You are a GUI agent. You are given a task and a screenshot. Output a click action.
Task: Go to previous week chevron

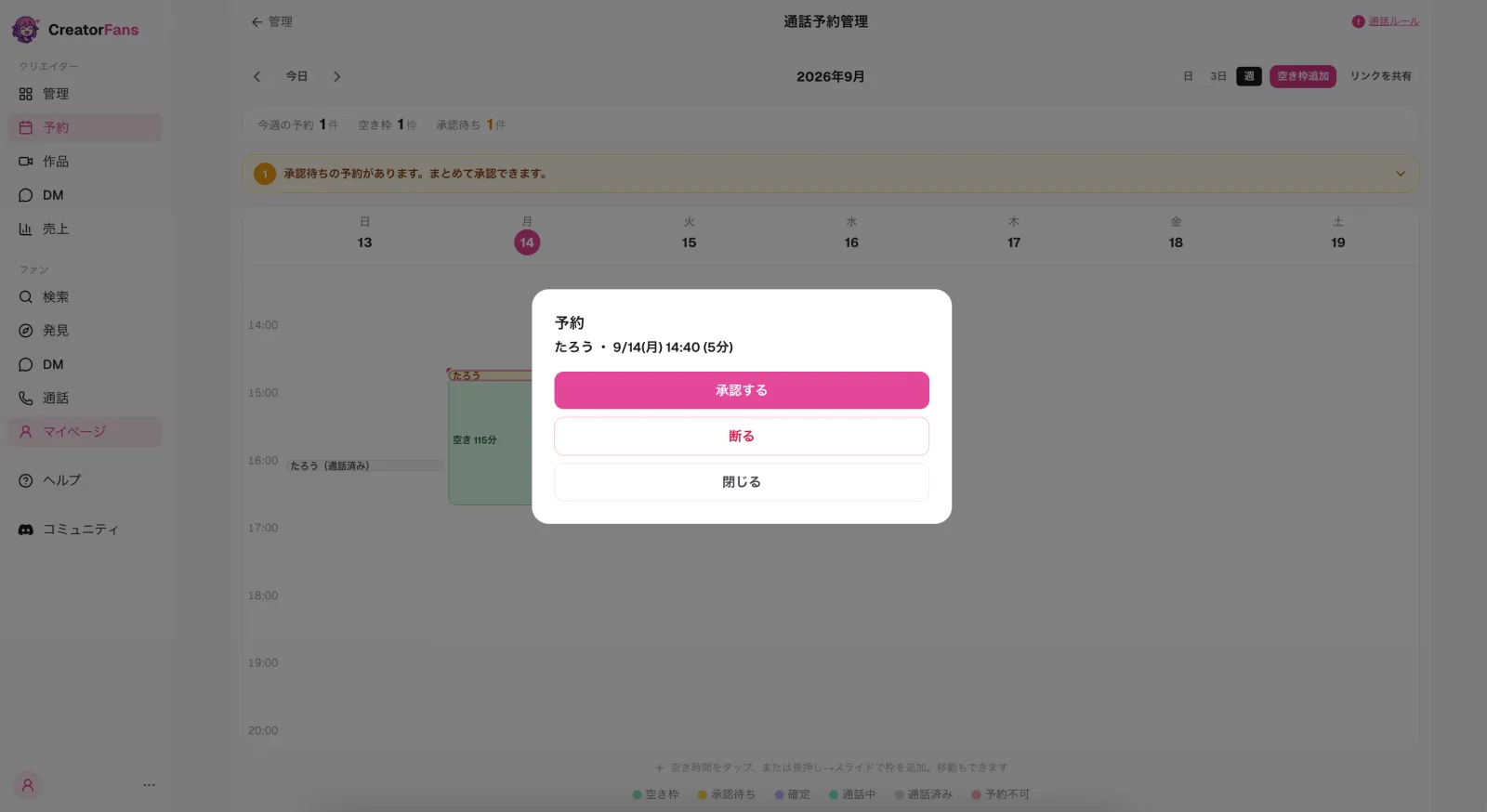click(257, 76)
